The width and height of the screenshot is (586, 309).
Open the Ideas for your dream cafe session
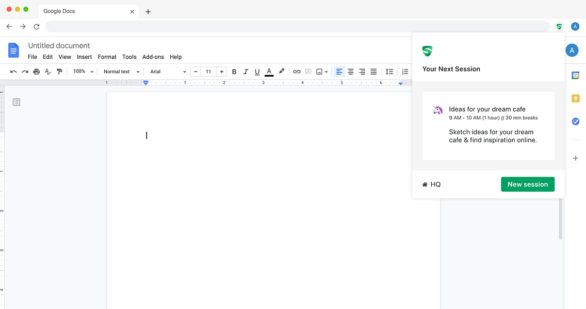pyautogui.click(x=489, y=126)
